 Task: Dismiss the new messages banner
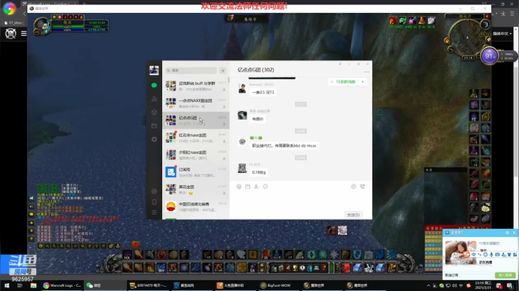coord(363,81)
